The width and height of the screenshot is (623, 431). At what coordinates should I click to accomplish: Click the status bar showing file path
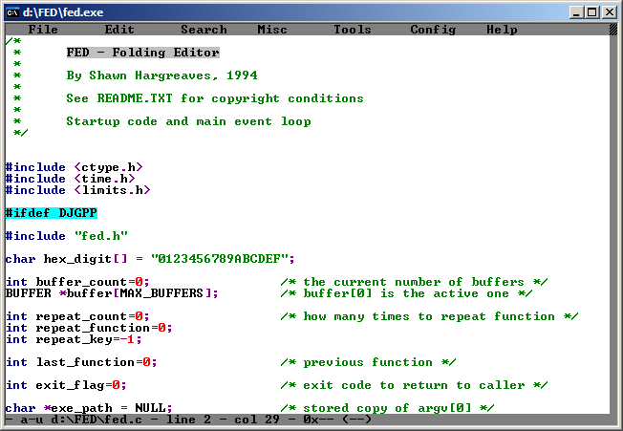coord(191,420)
